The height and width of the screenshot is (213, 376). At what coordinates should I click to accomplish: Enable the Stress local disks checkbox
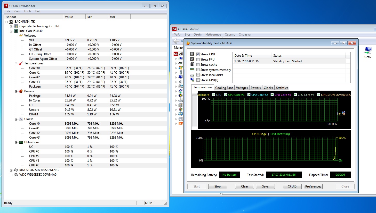click(198, 75)
